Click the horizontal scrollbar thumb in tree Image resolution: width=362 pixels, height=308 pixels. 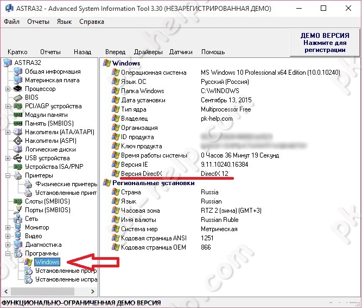tap(42, 291)
